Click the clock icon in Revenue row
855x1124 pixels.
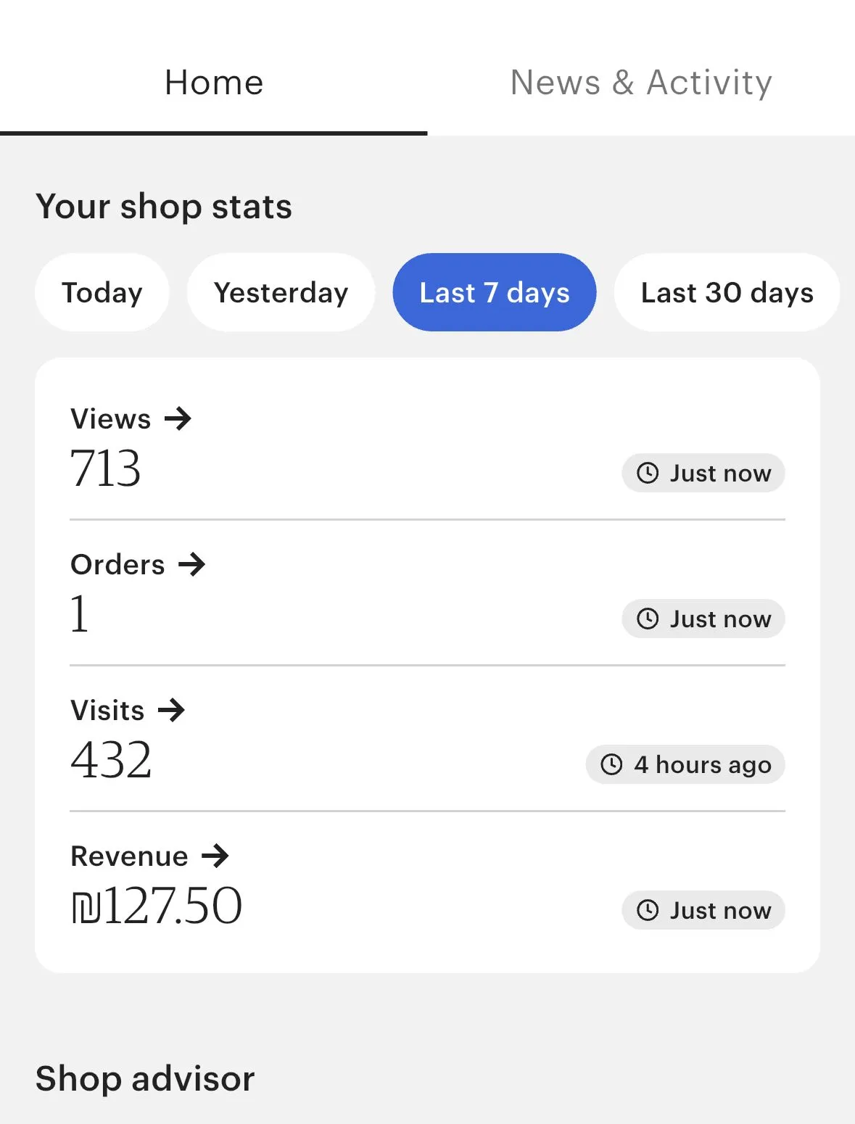pos(648,910)
